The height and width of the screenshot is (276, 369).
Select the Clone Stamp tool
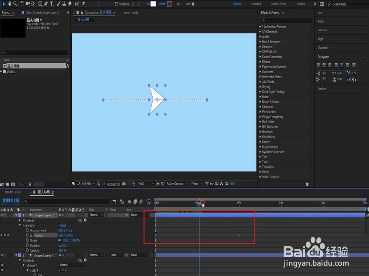coord(64,4)
